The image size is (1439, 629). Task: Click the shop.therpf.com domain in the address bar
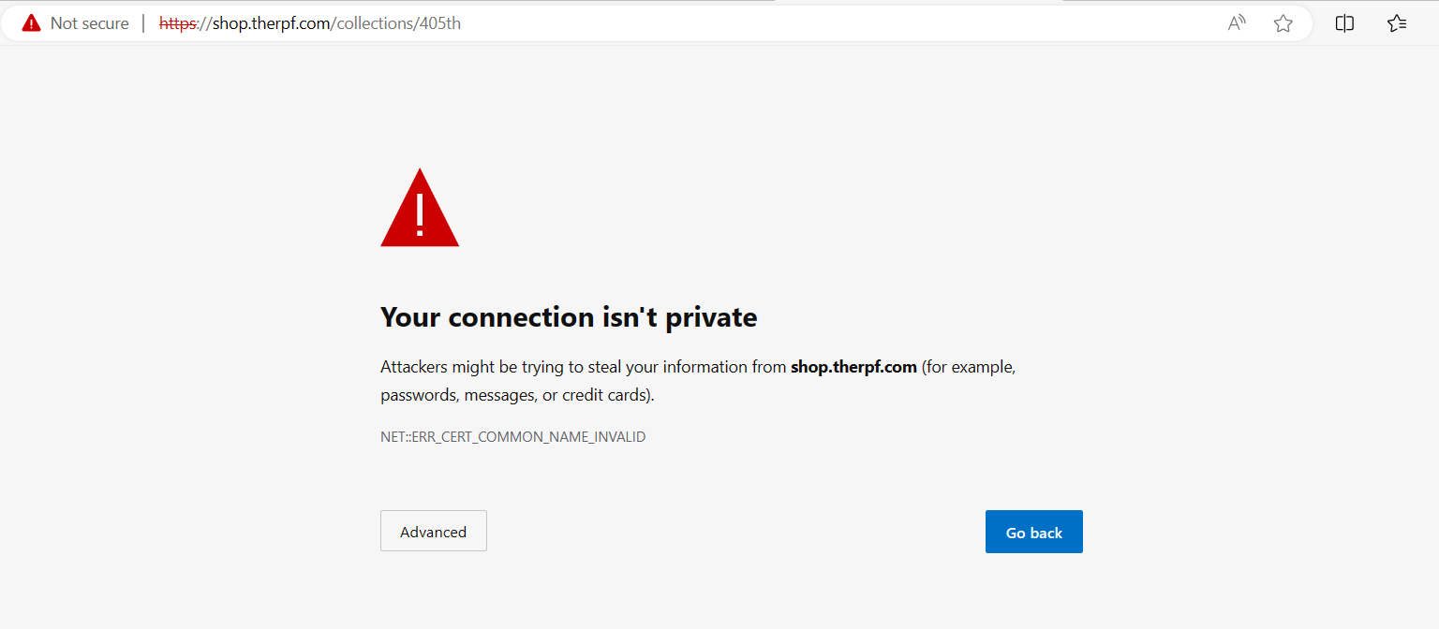pos(268,23)
